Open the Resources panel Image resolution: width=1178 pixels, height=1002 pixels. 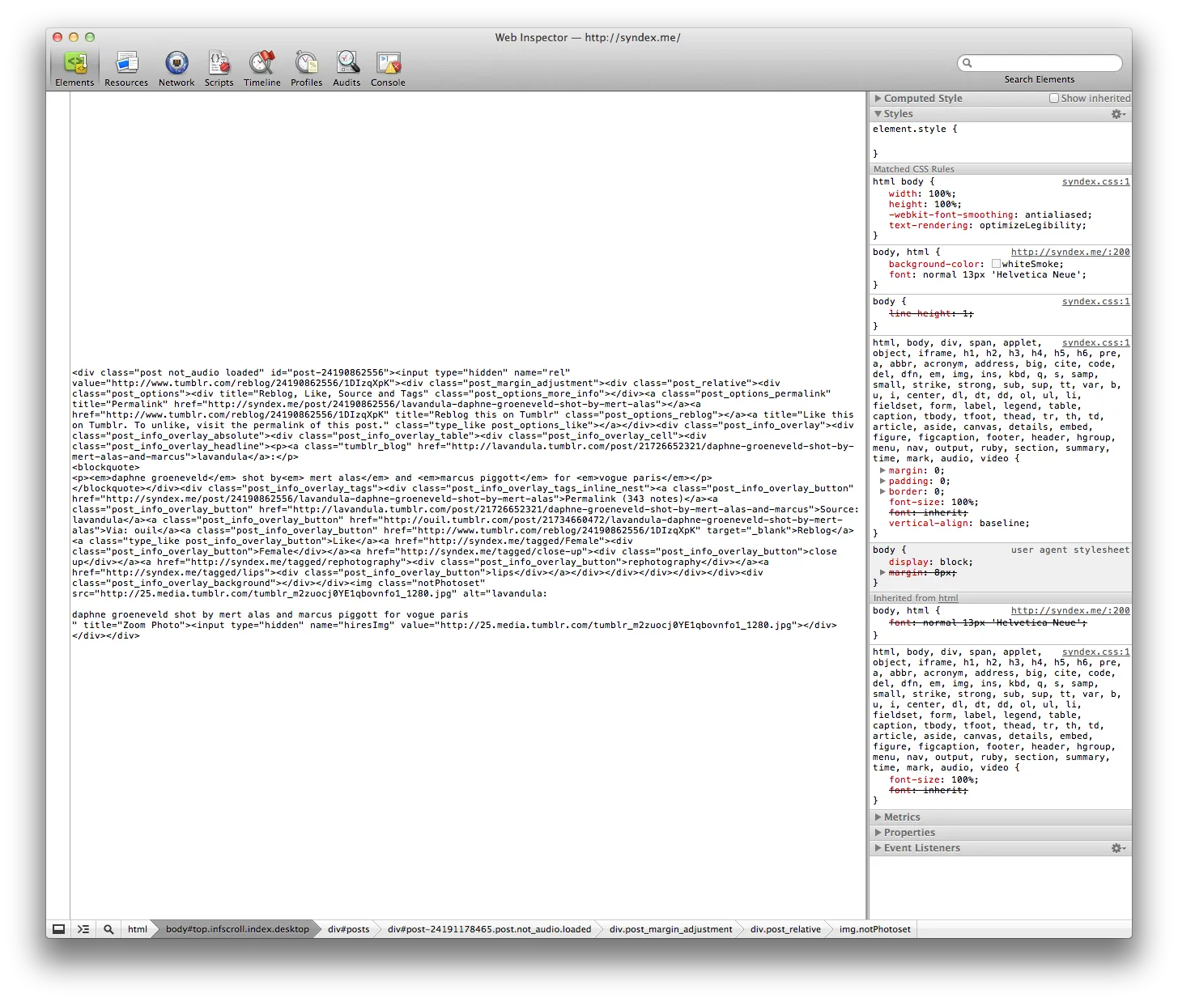(126, 69)
